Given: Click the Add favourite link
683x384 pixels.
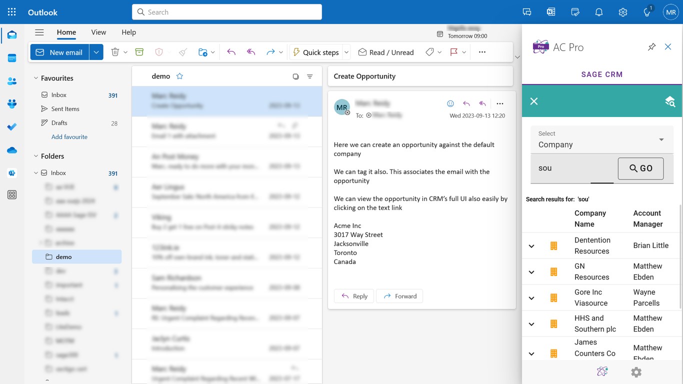Looking at the screenshot, I should (69, 136).
